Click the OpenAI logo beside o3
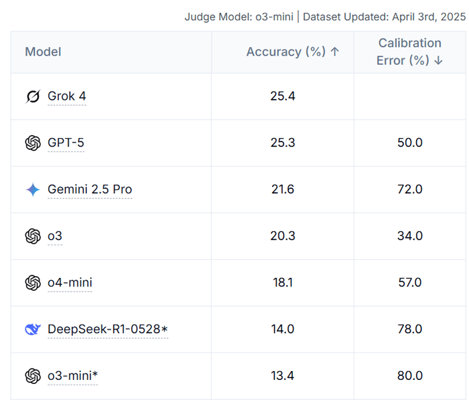 pos(33,236)
